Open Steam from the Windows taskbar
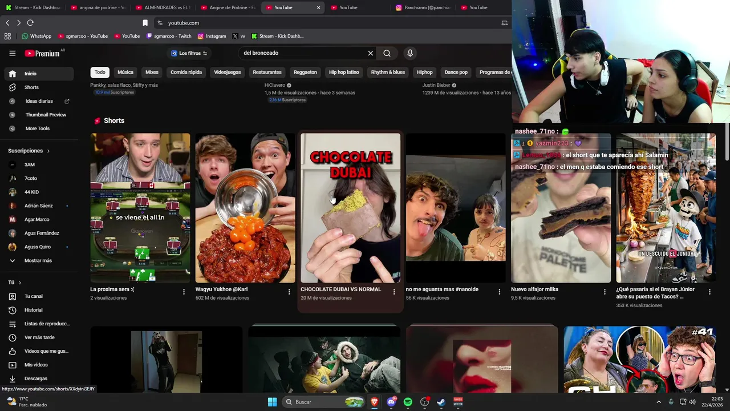Image resolution: width=730 pixels, height=411 pixels. 441,402
